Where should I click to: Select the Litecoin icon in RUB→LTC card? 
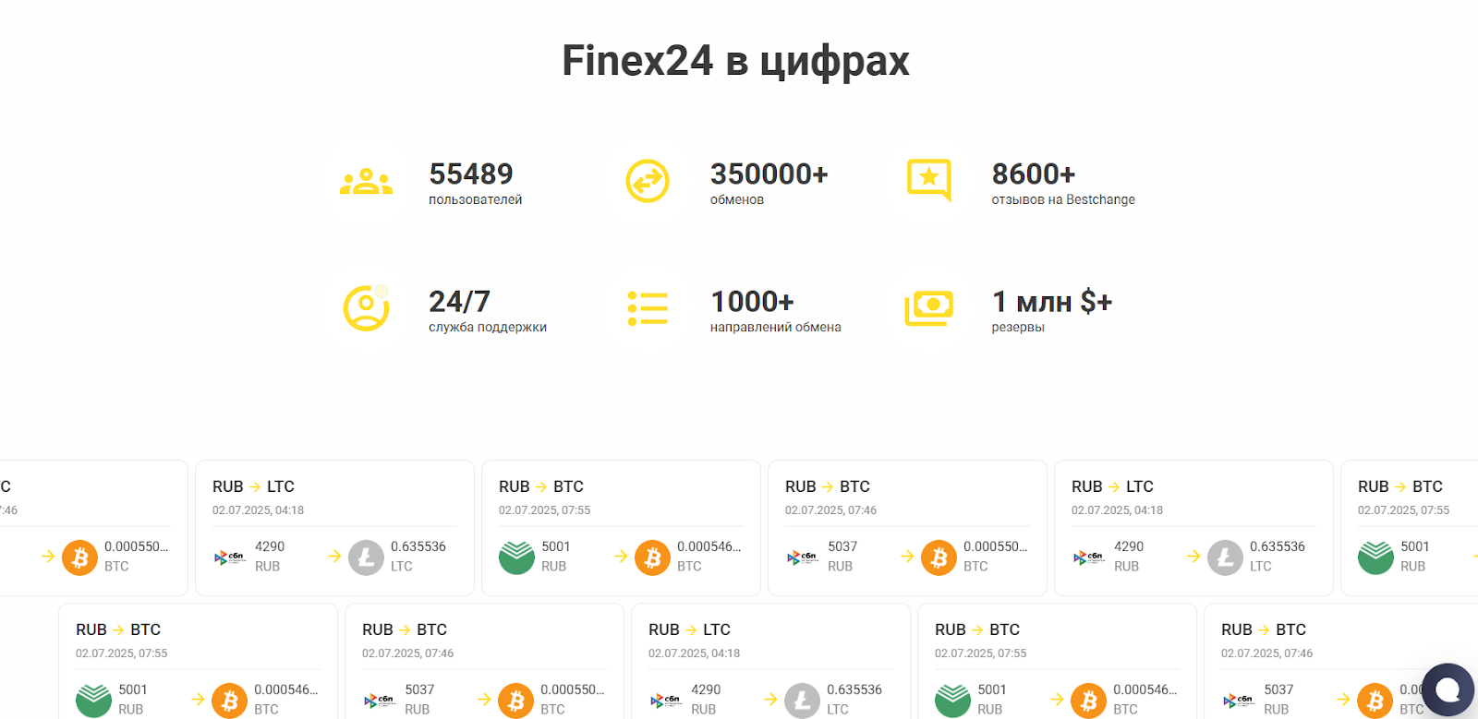(x=366, y=557)
